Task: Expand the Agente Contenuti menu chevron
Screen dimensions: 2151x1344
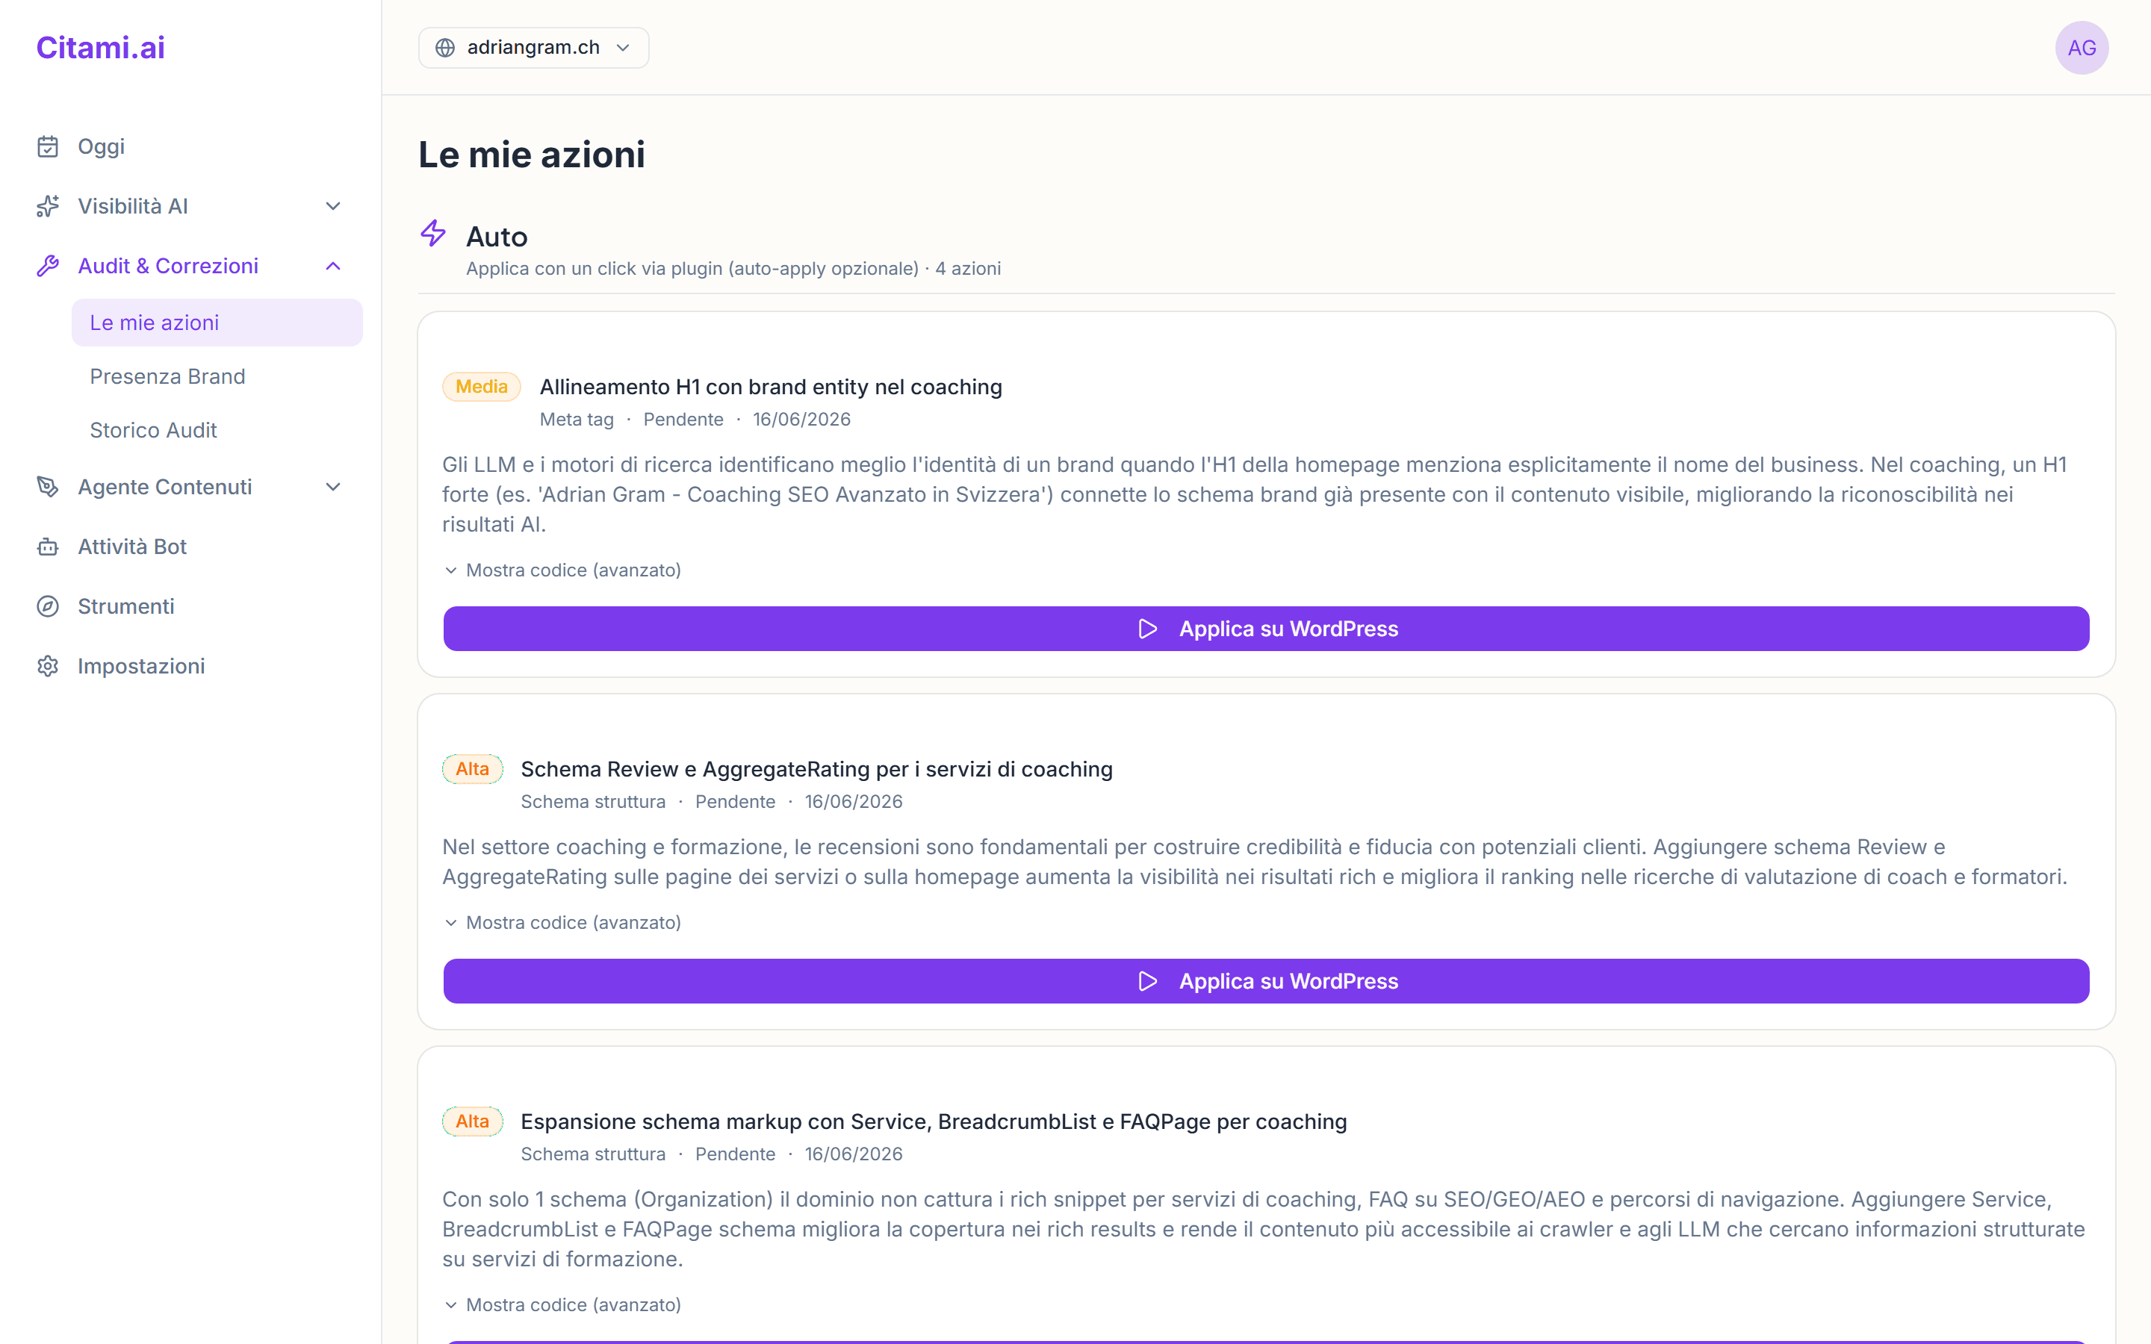Action: (x=333, y=487)
